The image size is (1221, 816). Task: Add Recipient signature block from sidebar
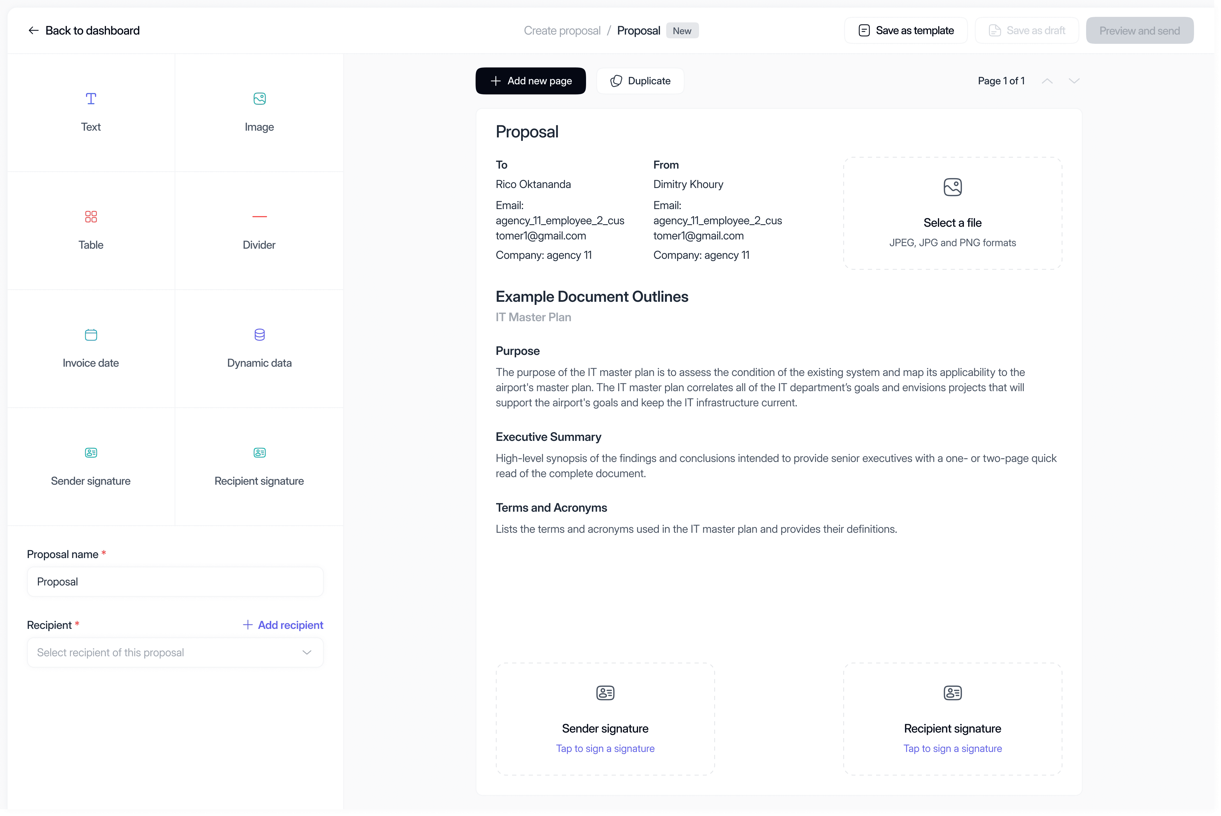point(259,466)
